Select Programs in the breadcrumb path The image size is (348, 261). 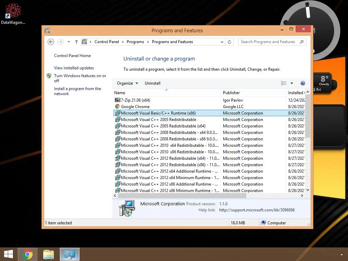[x=135, y=42]
